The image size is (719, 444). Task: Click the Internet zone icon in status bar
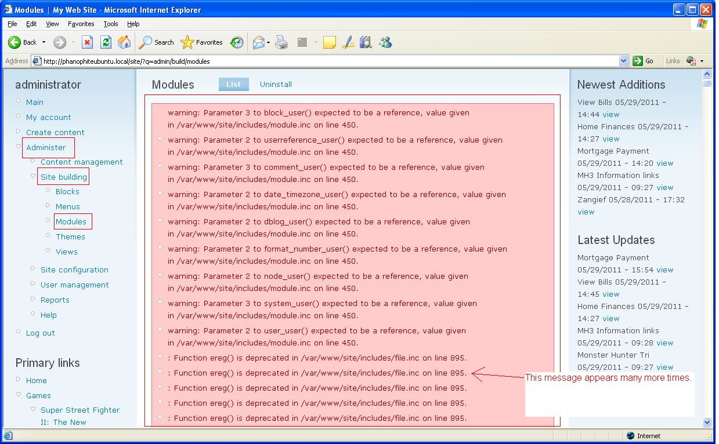(630, 435)
